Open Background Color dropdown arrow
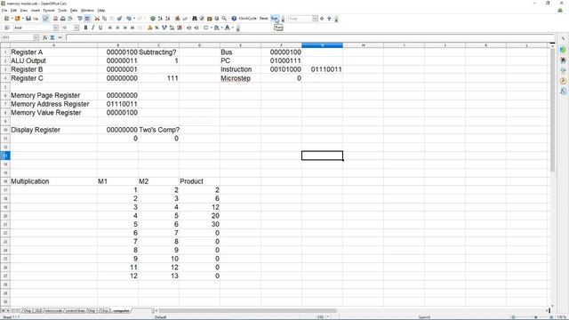Viewport: 569px width, 320px height. pos(221,28)
